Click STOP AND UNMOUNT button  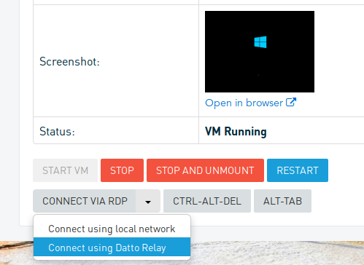coord(205,170)
